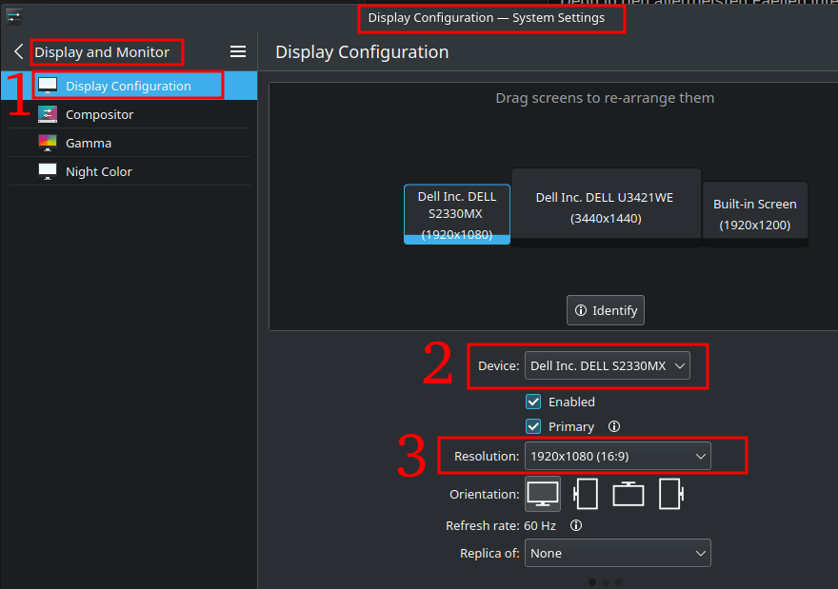The image size is (838, 589).
Task: Select the Dell U3421WE screen in the arrangement
Action: (x=606, y=207)
